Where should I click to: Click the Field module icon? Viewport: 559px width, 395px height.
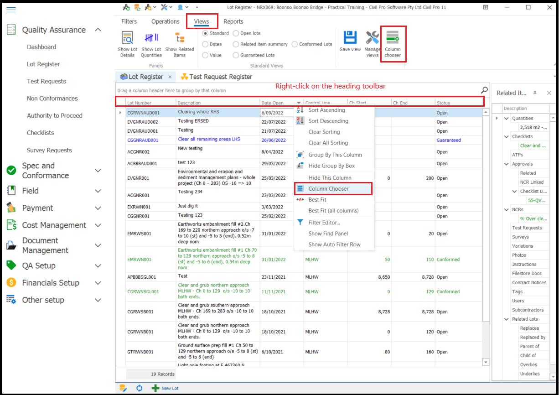[11, 191]
